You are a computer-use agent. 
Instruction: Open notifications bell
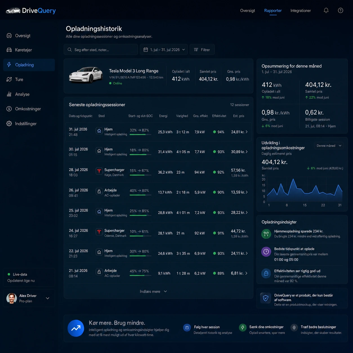point(326,10)
